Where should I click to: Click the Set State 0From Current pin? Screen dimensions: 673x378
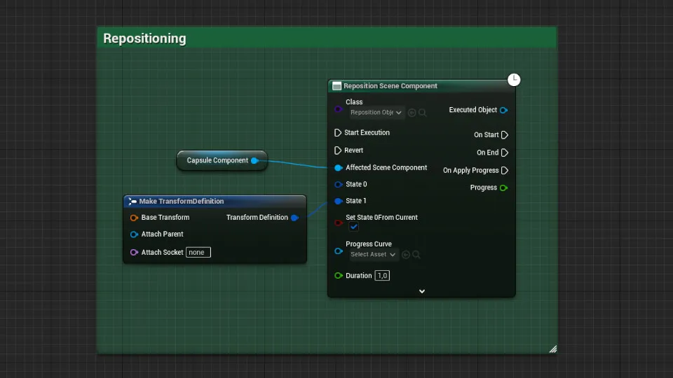click(x=338, y=223)
